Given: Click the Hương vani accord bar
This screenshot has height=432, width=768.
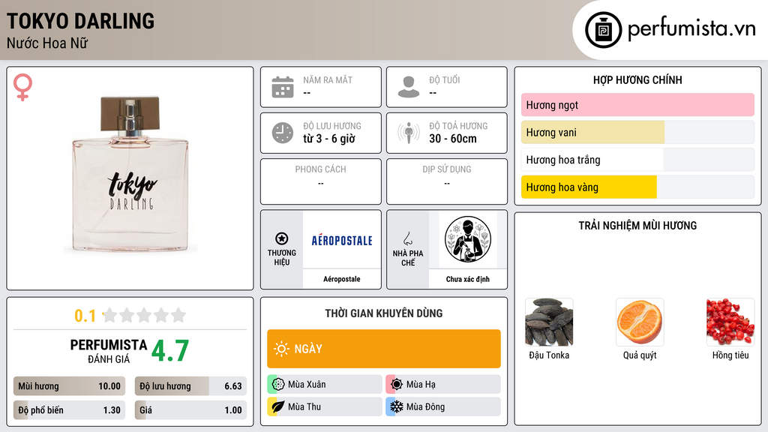Looking at the screenshot, I should (637, 132).
